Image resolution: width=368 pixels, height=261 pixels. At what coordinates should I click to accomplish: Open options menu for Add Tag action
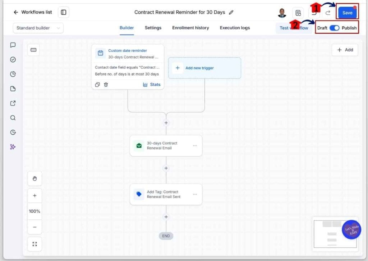[195, 194]
